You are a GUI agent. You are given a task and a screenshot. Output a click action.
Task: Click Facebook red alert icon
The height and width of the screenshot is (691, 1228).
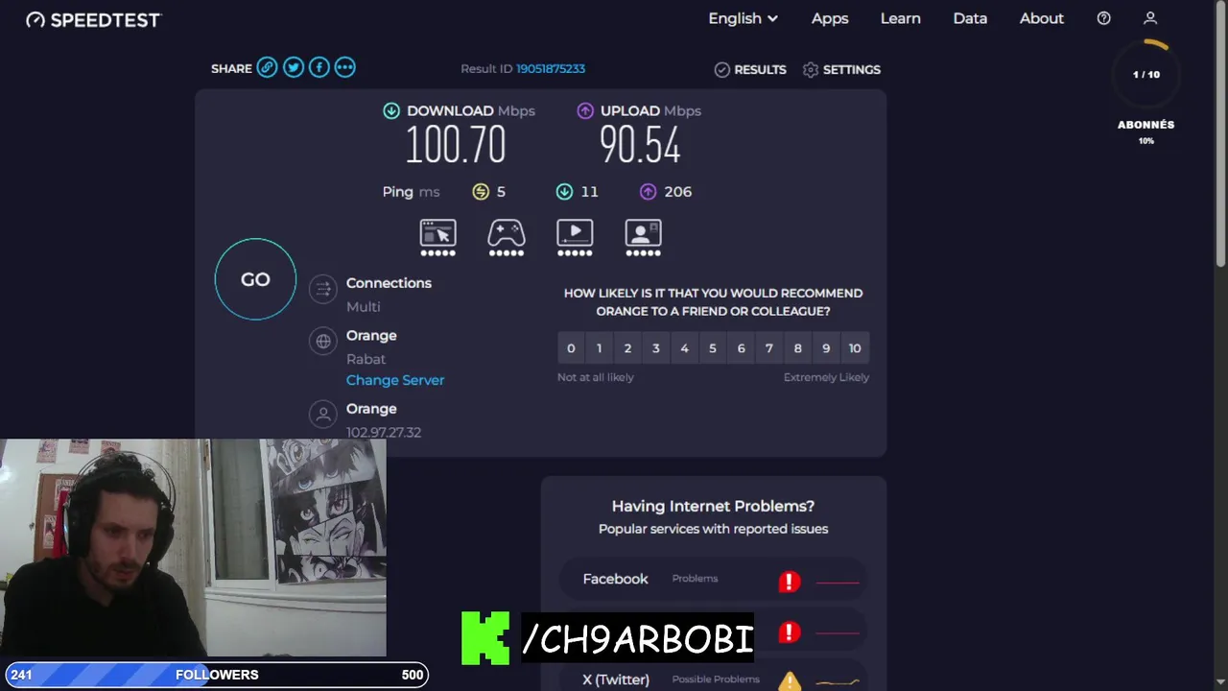(x=789, y=582)
